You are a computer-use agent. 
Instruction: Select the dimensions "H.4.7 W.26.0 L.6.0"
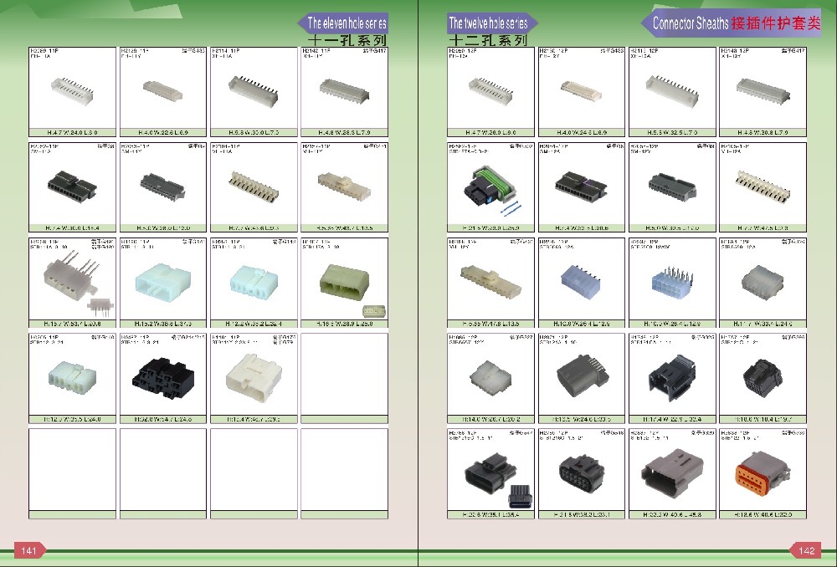(490, 132)
